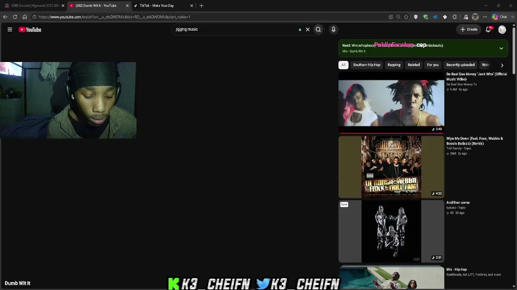
Task: Open Wipe Me Down (Remix) title link
Action: click(x=475, y=141)
